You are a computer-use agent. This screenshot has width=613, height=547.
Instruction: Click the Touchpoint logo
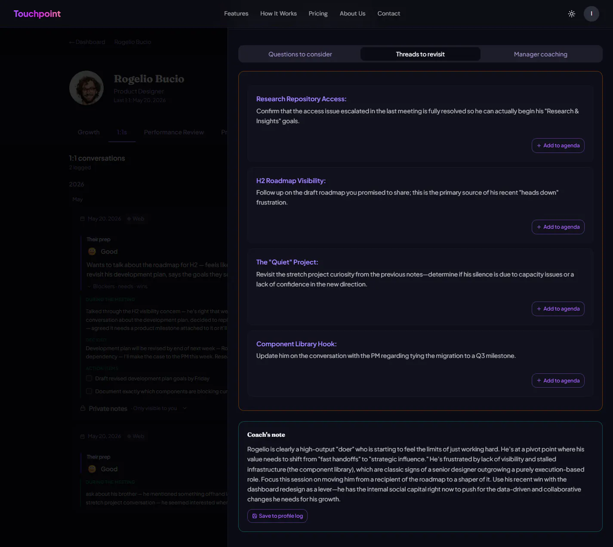click(37, 14)
